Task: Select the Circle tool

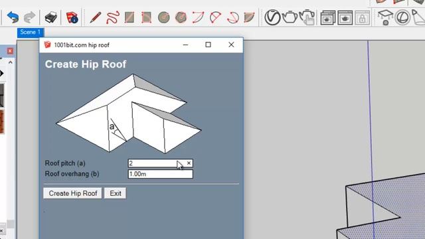Action: [x=164, y=18]
